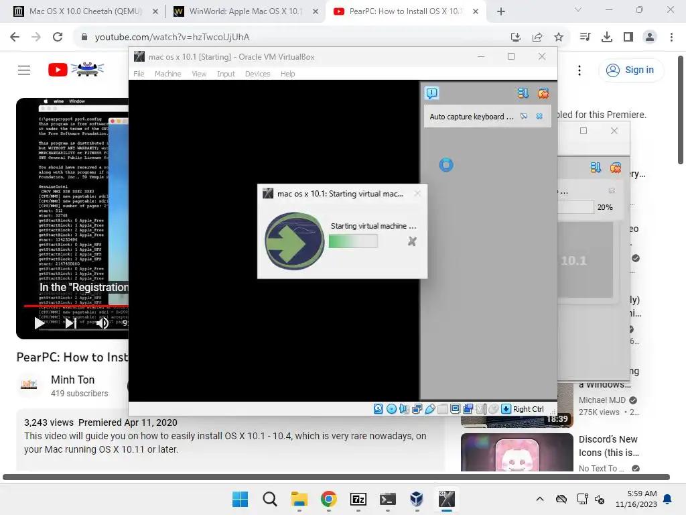Screen dimensions: 686x515
Task: Open the taskbar clock showing 5:59 AM
Action: (636, 499)
